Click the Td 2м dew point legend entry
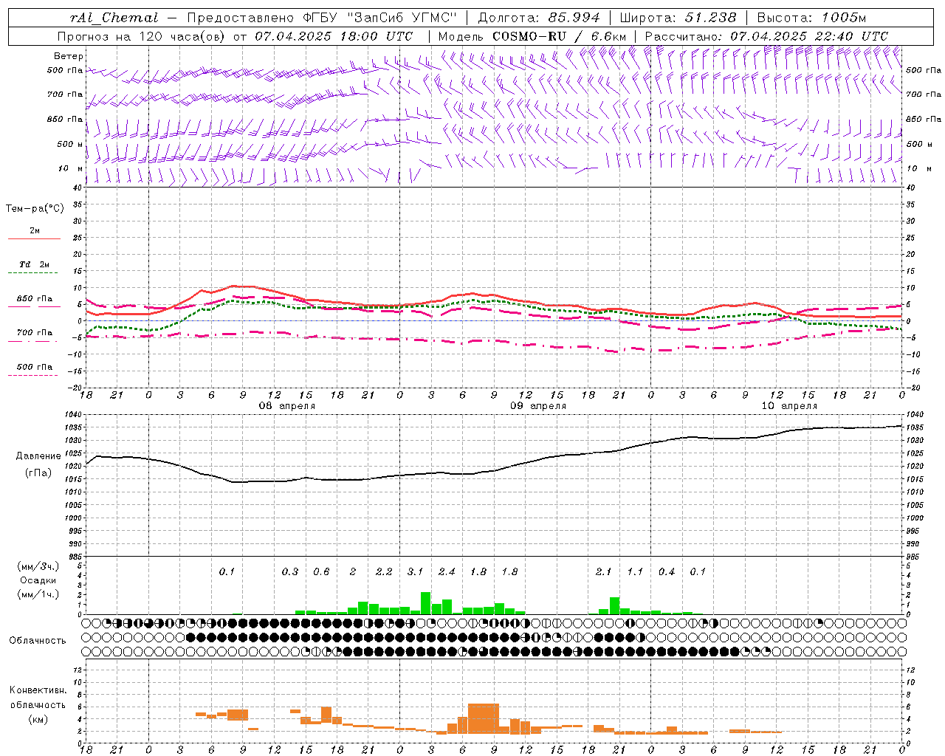This screenshot has width=945, height=756. tap(35, 264)
